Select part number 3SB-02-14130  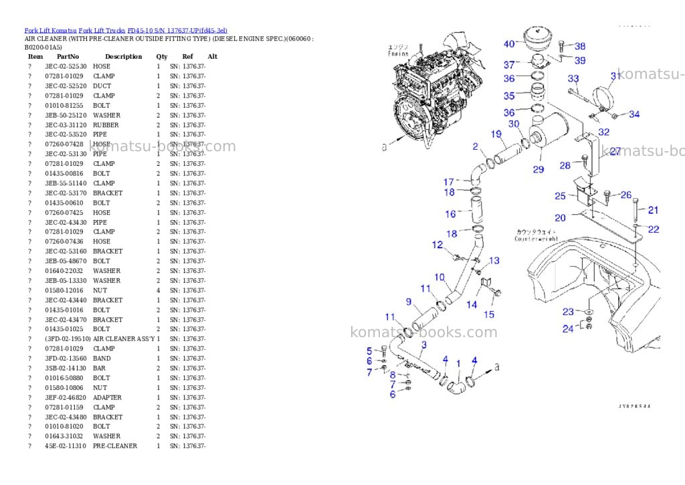click(x=66, y=369)
